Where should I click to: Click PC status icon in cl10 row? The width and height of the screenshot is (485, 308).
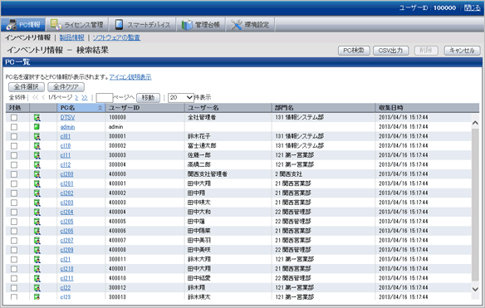[37, 146]
